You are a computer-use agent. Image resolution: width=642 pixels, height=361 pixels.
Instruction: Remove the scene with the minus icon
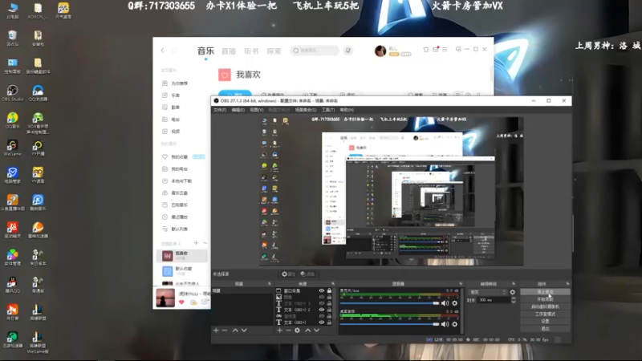225,331
